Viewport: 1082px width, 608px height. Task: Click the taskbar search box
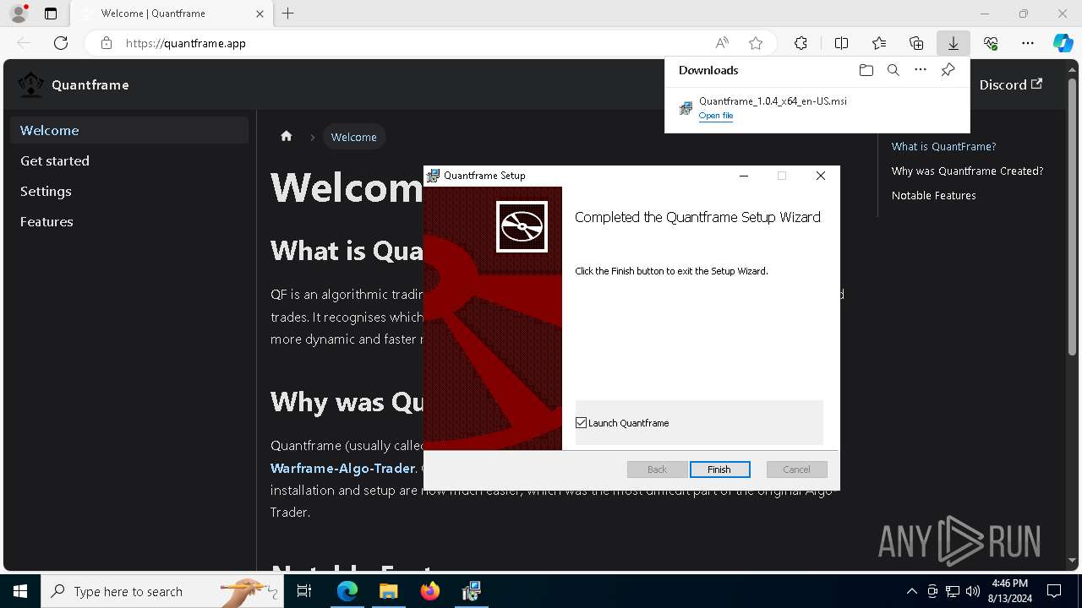pyautogui.click(x=162, y=591)
